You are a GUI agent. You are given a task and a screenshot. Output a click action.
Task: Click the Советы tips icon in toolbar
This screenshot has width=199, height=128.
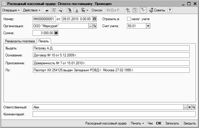pos(157,10)
